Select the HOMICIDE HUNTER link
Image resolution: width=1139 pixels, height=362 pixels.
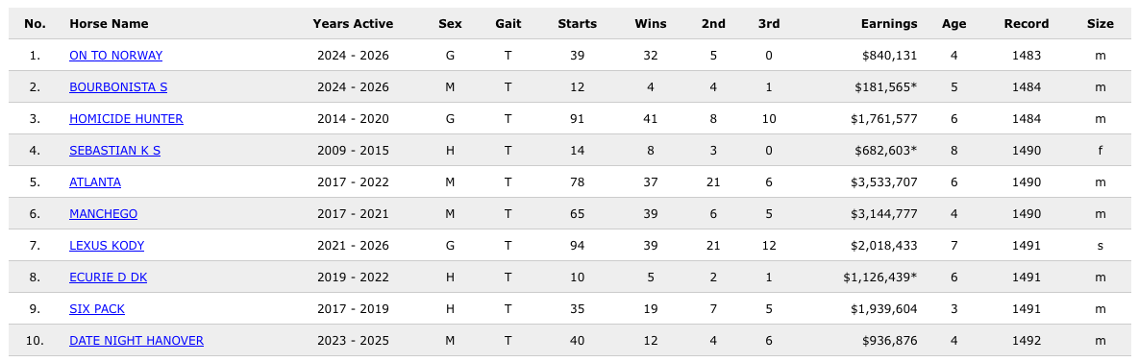coord(126,119)
